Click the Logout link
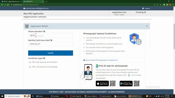Screen dimensions: 175x98 [146, 8]
